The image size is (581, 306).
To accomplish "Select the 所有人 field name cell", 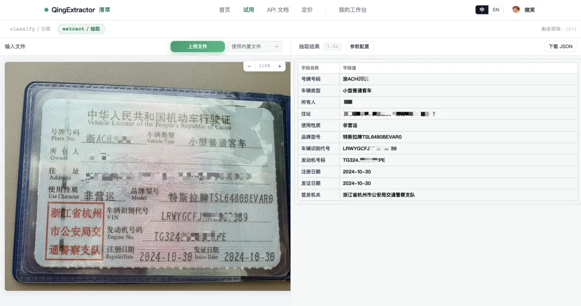I will click(318, 103).
